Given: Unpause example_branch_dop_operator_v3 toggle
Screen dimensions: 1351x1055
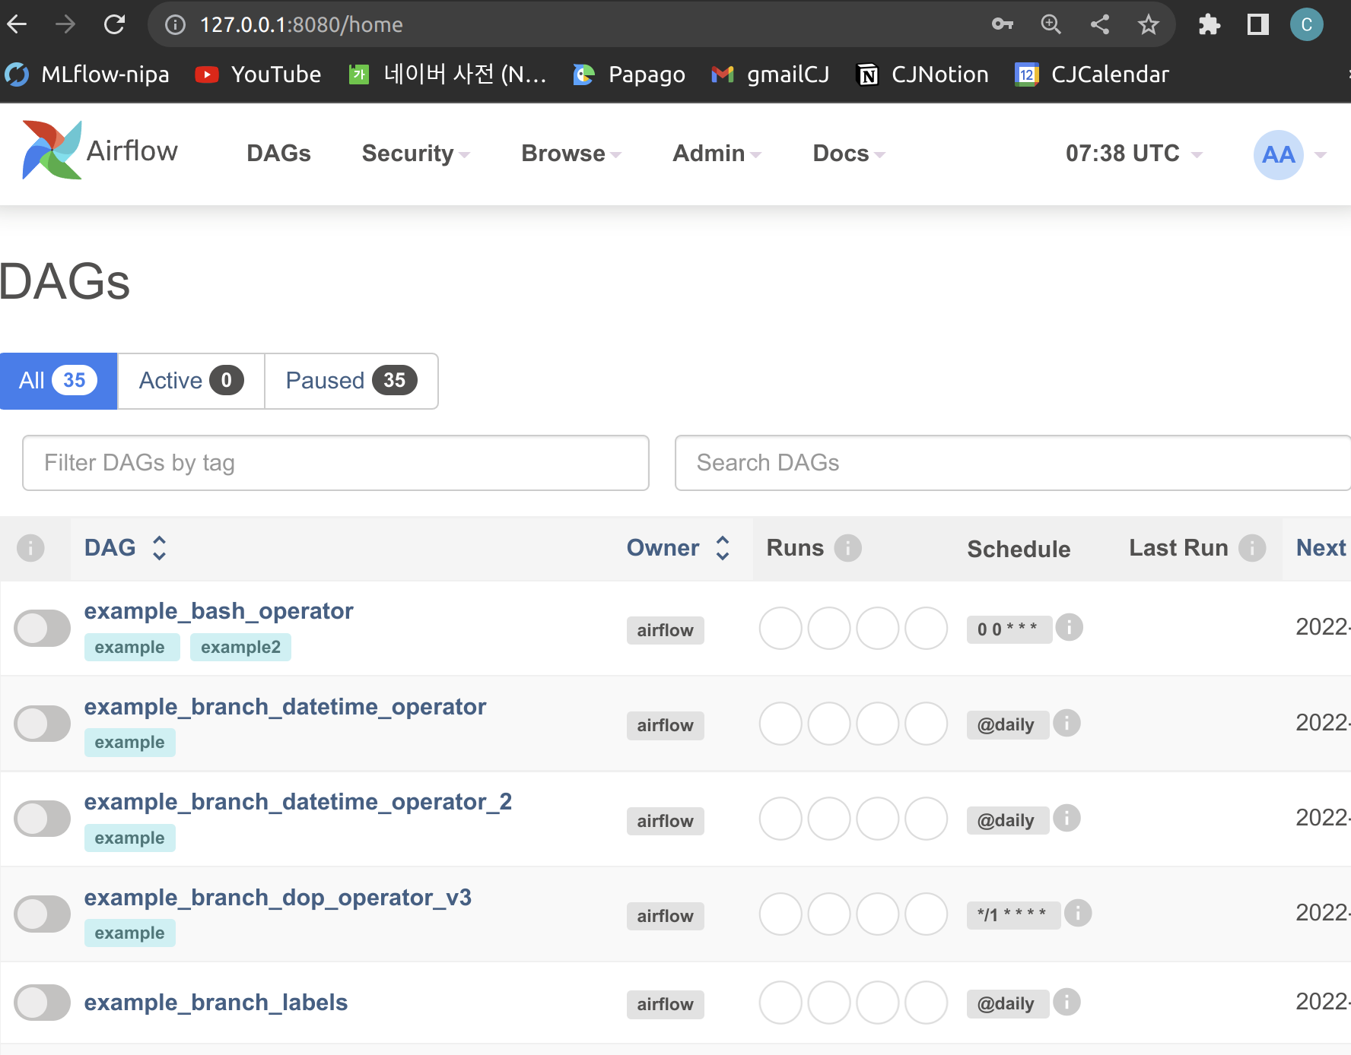Looking at the screenshot, I should (x=43, y=914).
